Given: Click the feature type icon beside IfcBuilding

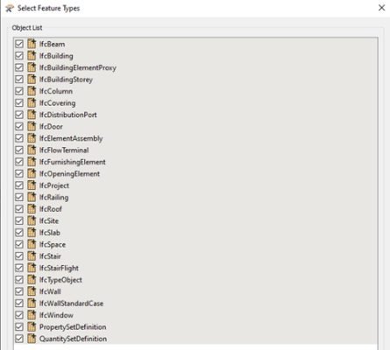Looking at the screenshot, I should [32, 56].
